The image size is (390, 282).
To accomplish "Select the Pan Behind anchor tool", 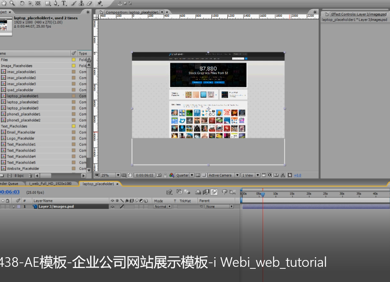I will [x=38, y=3].
